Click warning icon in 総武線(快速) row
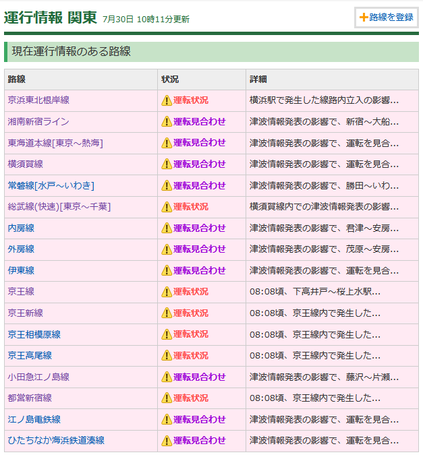Viewport: 423px width, 463px height. 167,207
